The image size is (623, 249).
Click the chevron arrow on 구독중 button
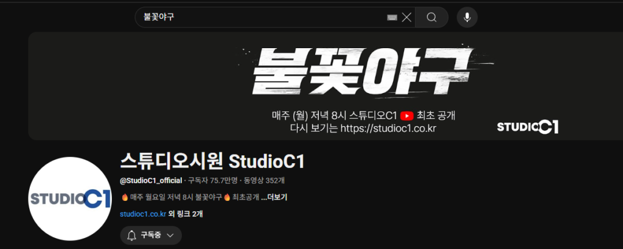170,236
